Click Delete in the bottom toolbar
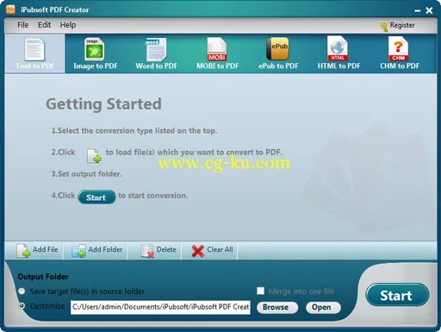The image size is (441, 332). (x=158, y=250)
